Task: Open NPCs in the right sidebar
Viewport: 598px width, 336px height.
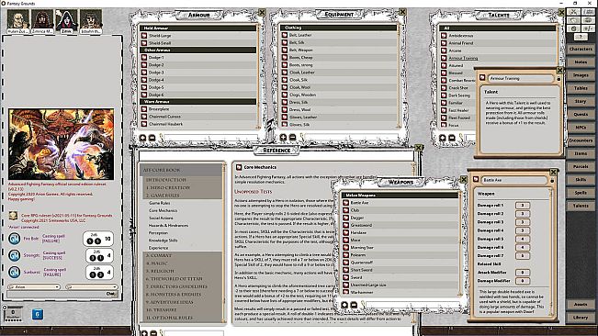Action: click(581, 128)
